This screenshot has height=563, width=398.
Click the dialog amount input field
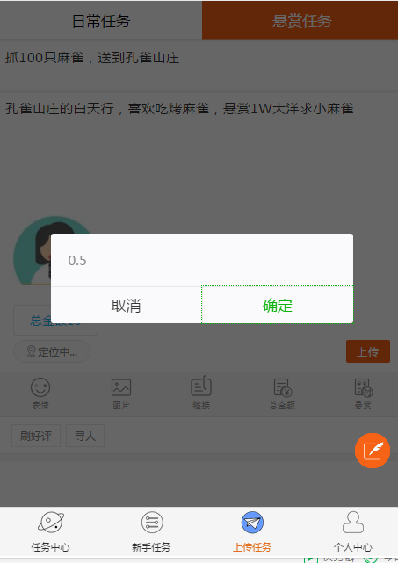(x=202, y=260)
